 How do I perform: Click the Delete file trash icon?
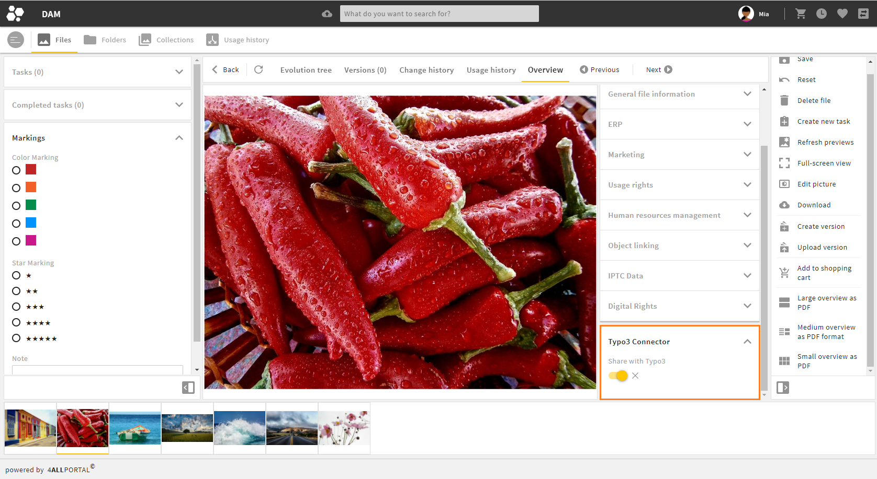784,100
